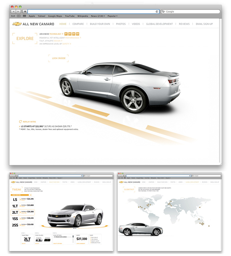Close the Select Your Trim panel with the X
231x256 pixels.
[31, 195]
